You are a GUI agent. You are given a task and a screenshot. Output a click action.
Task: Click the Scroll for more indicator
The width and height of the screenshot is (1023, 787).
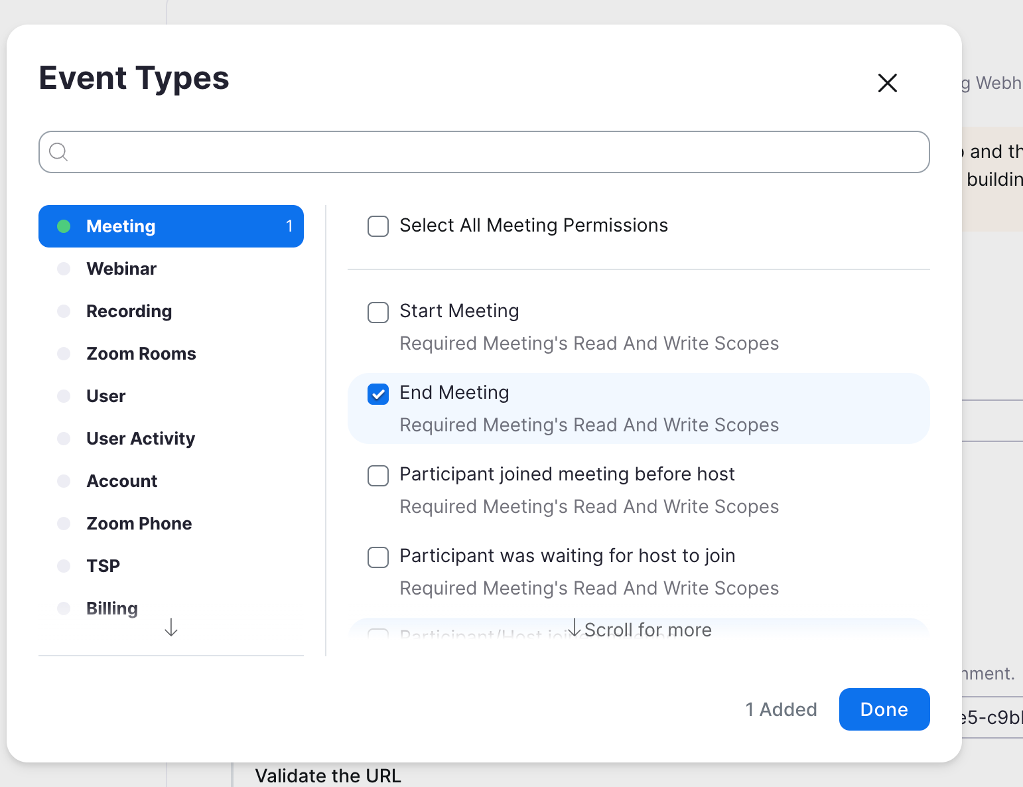pos(640,629)
